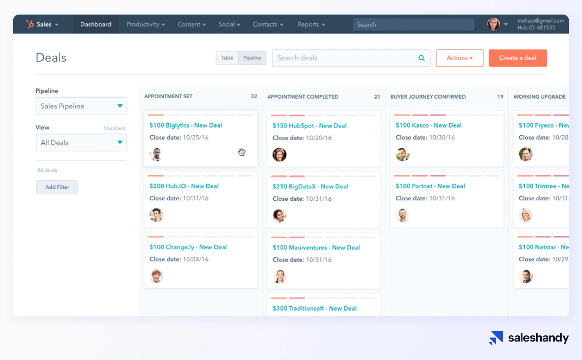The width and height of the screenshot is (582, 360).
Task: Click owner avatar on Change.ly deal card
Action: pyautogui.click(x=156, y=276)
